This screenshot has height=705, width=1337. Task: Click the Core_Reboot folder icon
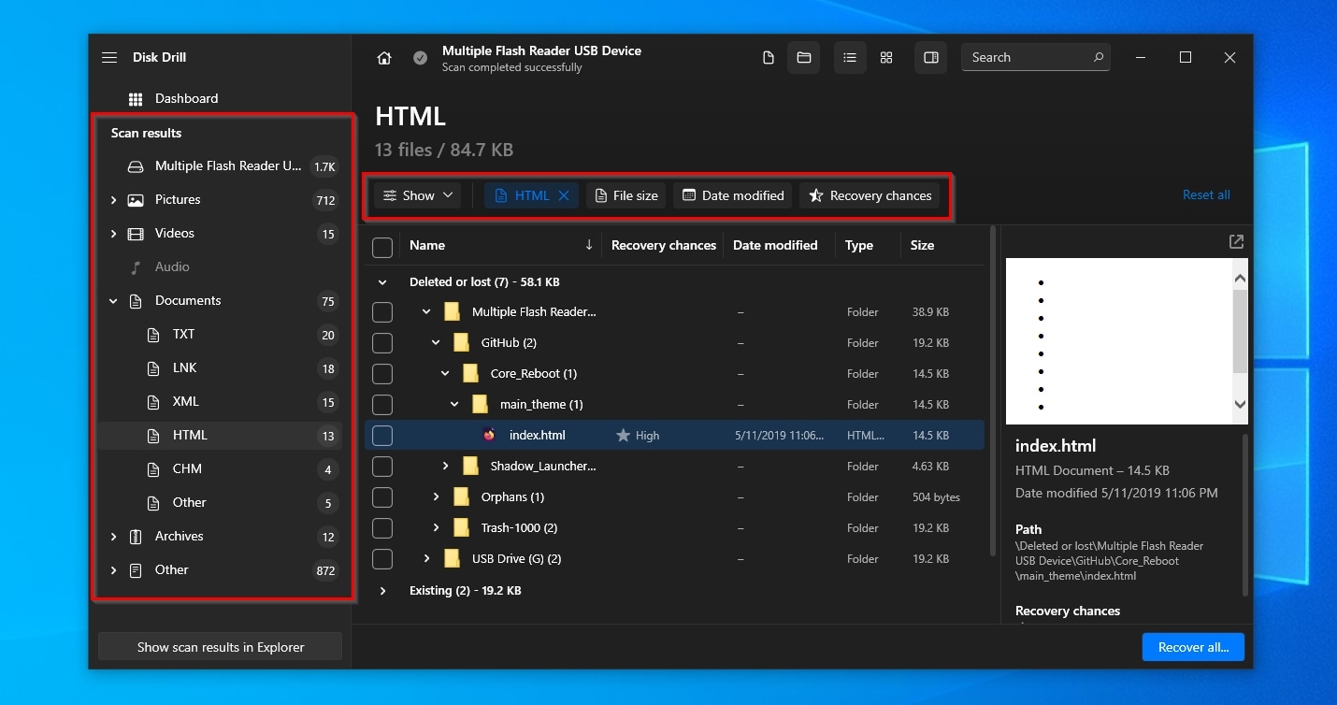click(x=470, y=373)
